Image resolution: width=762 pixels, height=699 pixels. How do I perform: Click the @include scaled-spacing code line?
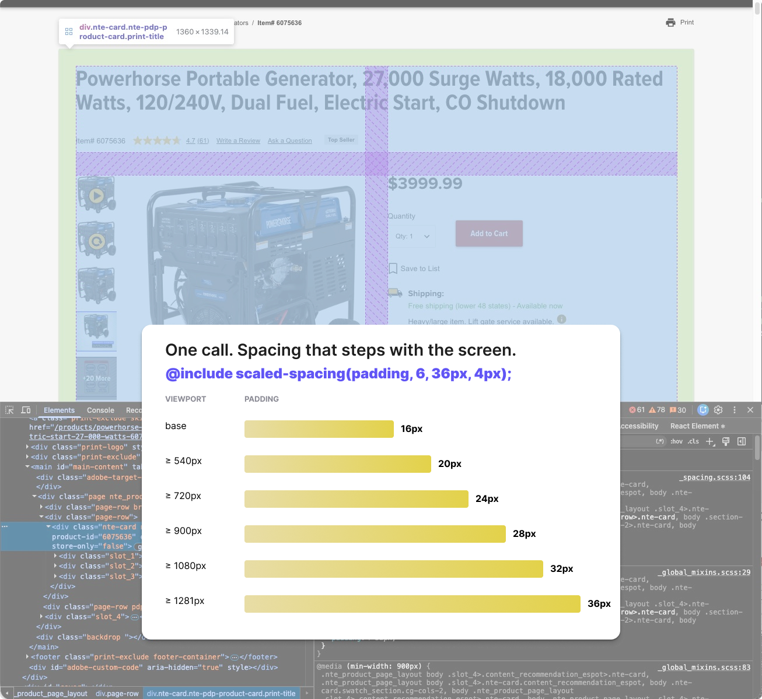tap(338, 374)
